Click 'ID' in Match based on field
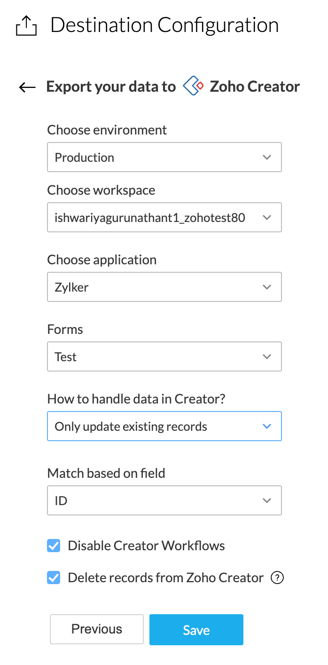Screen dimensions: 328x665 pos(61,501)
